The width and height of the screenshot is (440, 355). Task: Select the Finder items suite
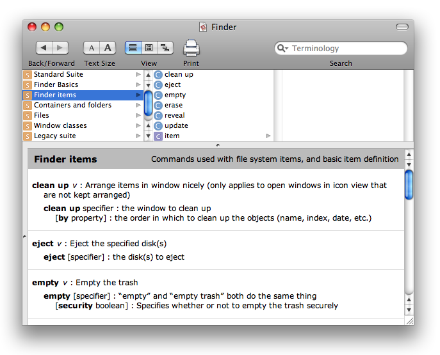point(83,95)
